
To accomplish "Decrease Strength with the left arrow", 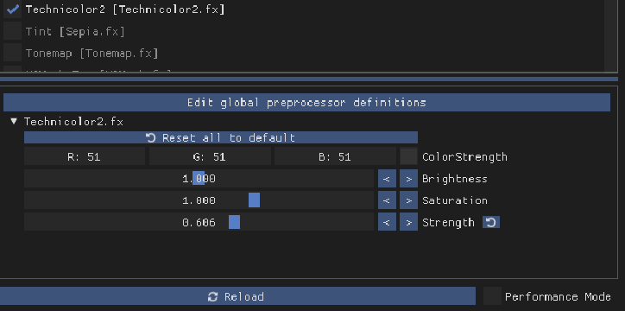I will coord(387,222).
